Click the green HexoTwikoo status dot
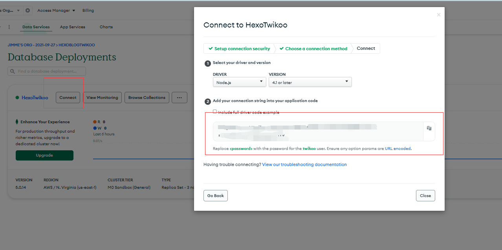This screenshot has width=502, height=250. pyautogui.click(x=17, y=98)
